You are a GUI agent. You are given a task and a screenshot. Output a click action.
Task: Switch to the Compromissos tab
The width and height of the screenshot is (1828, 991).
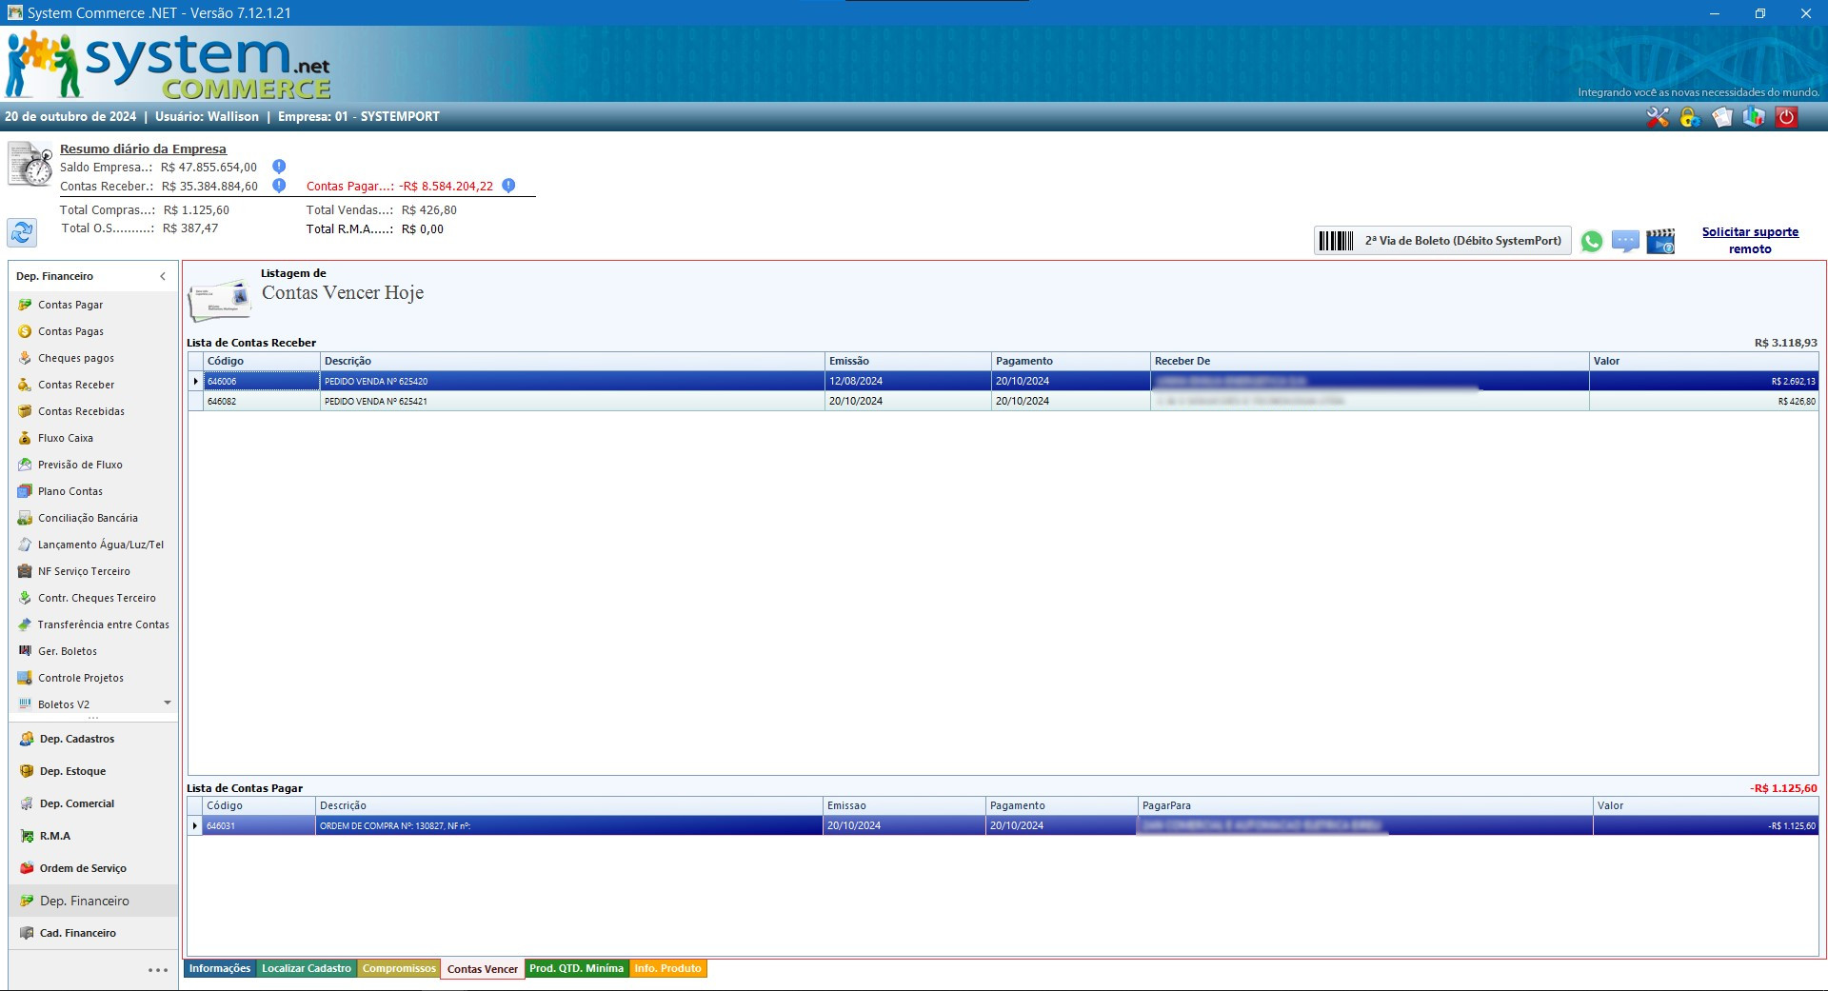pyautogui.click(x=399, y=969)
